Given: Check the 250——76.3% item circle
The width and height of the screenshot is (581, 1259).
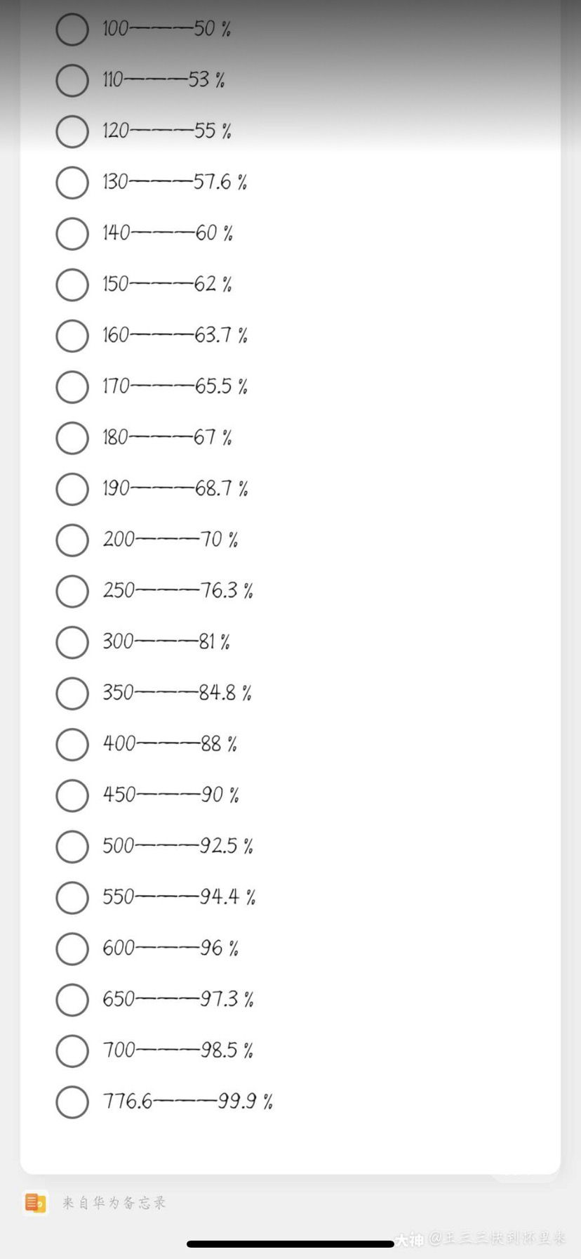Looking at the screenshot, I should click(x=72, y=591).
